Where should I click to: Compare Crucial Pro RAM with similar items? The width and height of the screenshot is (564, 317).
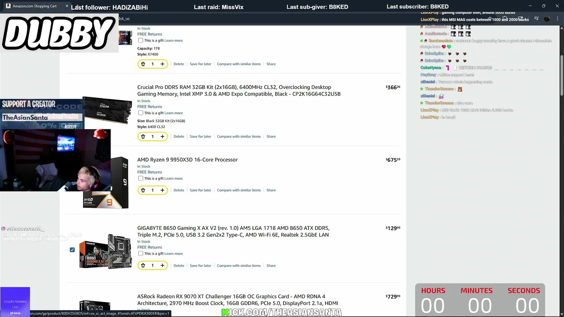tap(239, 136)
